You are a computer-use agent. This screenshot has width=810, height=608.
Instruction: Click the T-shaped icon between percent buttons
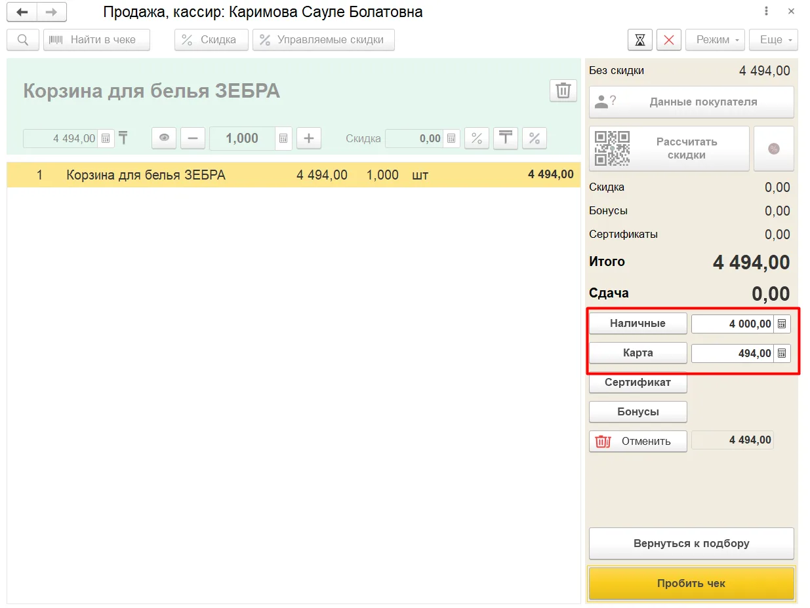[x=506, y=138]
